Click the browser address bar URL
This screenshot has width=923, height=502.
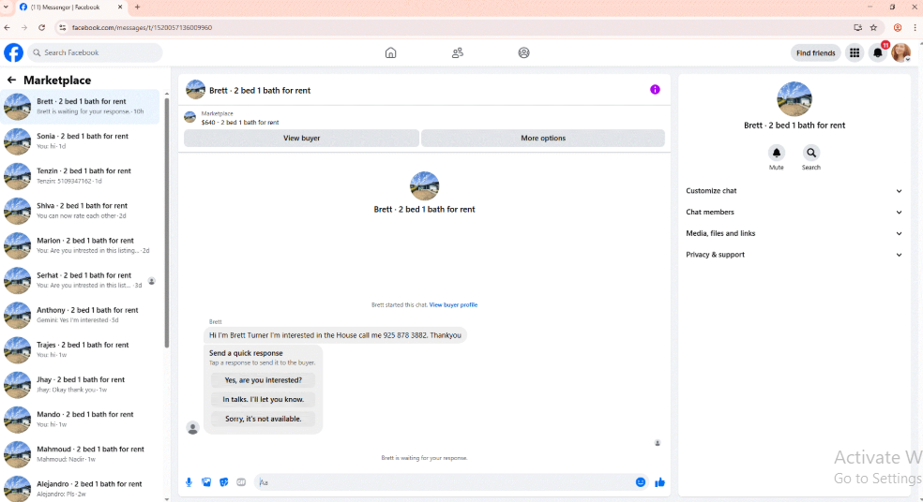point(142,27)
